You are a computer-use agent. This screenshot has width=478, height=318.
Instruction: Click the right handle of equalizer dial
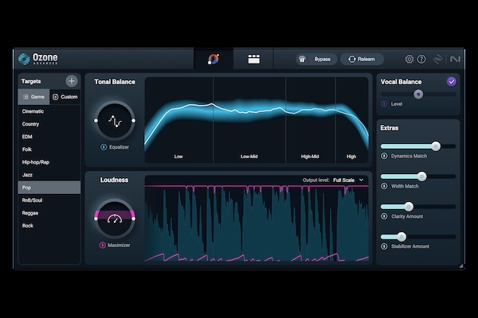pos(134,121)
